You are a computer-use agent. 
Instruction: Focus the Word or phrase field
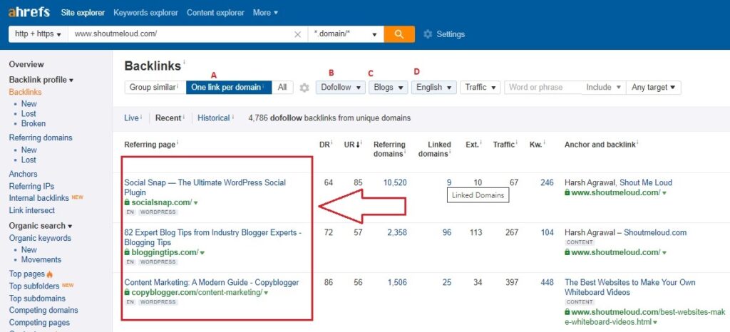tap(543, 88)
